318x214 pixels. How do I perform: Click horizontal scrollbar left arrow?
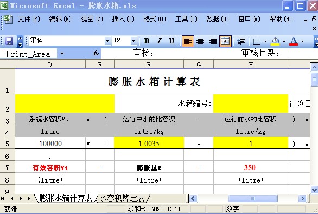pos(193,198)
